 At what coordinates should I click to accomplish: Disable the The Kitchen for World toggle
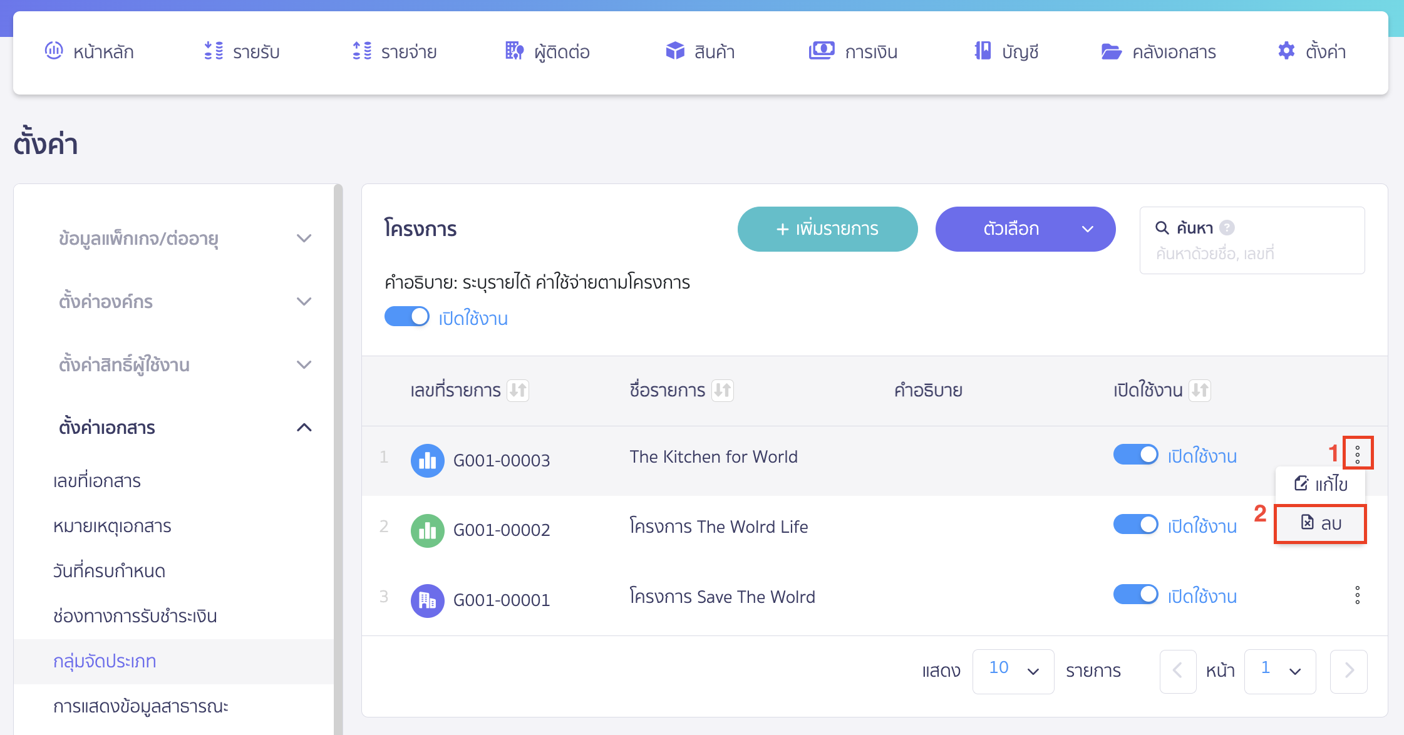[1135, 455]
